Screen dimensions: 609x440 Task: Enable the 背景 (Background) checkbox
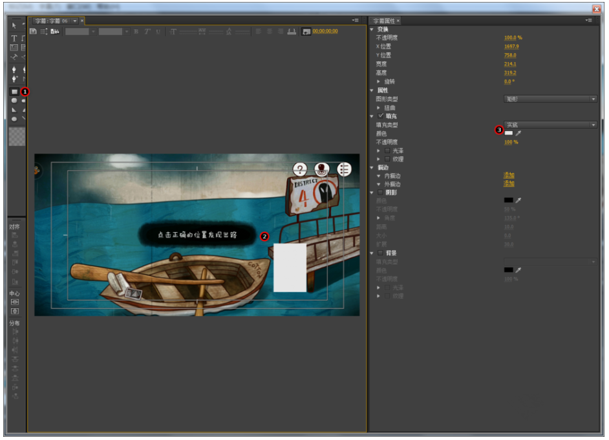(381, 253)
